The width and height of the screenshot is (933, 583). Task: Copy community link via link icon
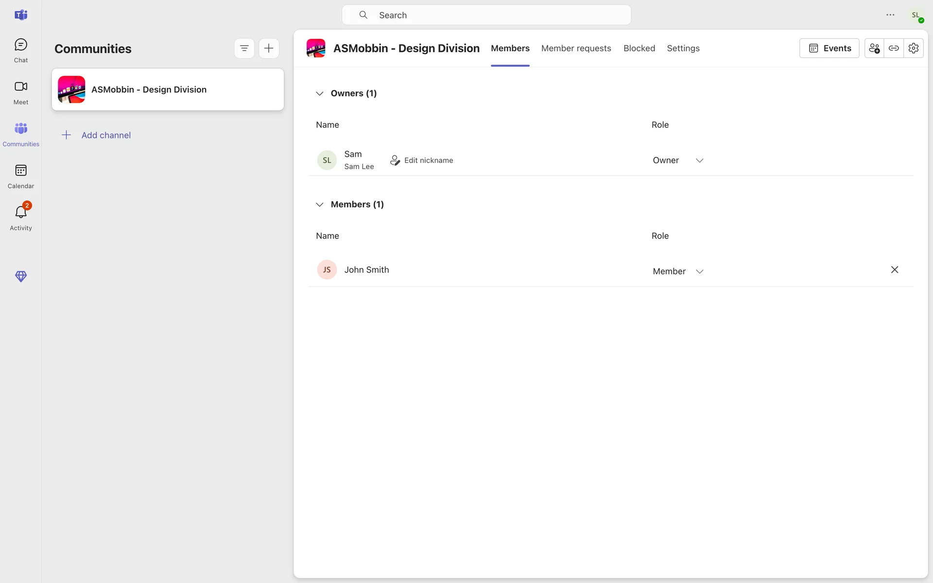click(x=894, y=48)
